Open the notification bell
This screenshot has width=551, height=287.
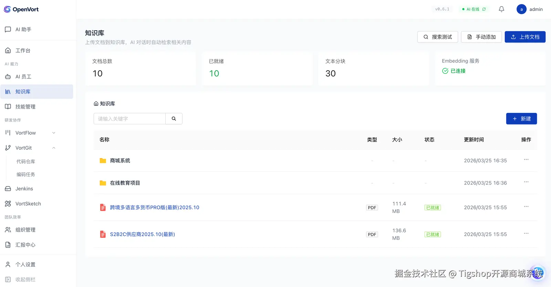coord(501,9)
